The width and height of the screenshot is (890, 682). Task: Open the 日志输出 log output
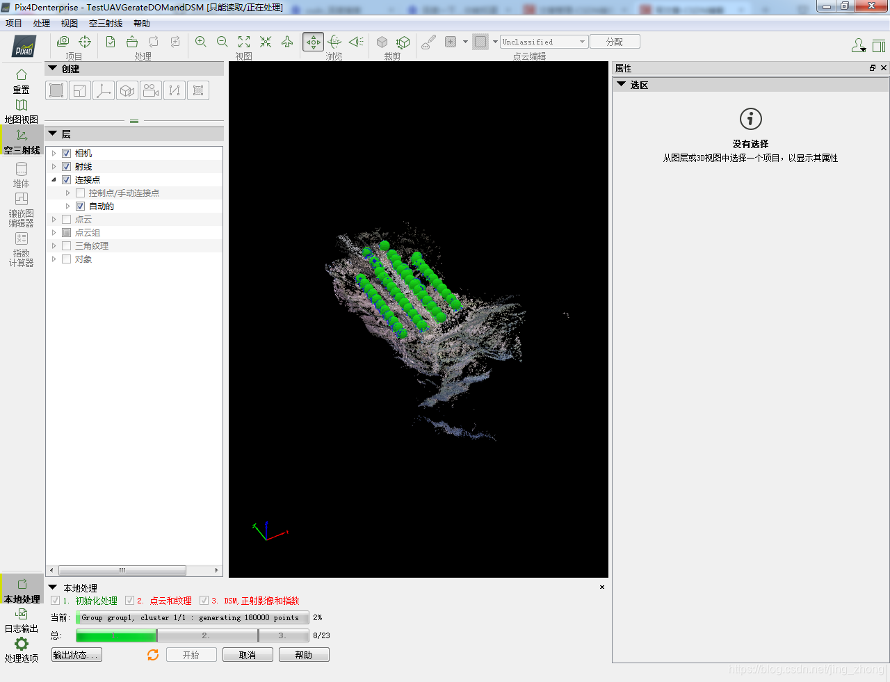point(22,621)
